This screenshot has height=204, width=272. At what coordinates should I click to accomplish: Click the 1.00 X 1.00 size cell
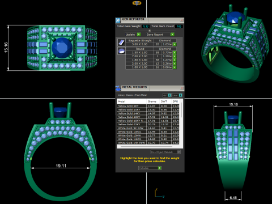pos(139,67)
